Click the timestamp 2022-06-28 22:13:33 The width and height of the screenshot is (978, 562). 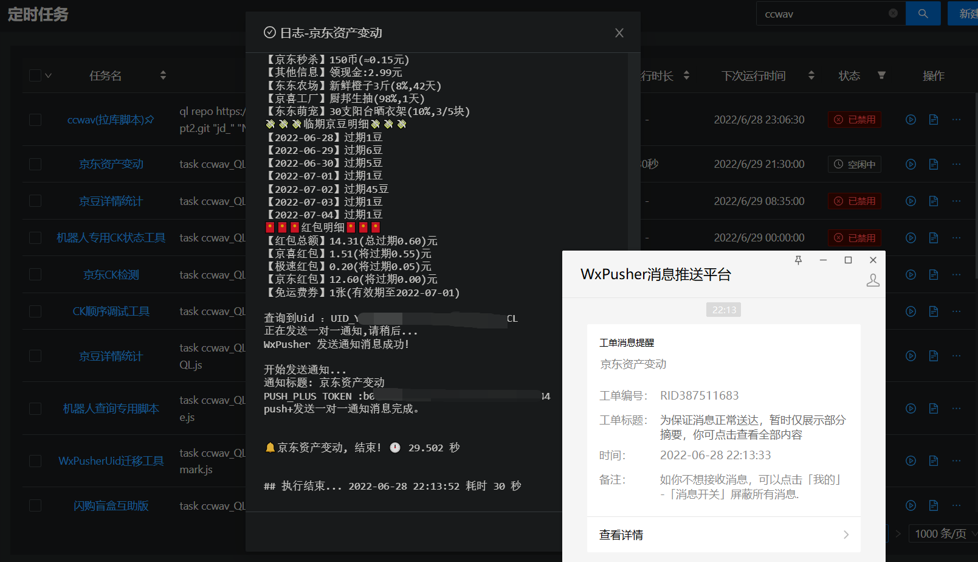(x=715, y=455)
